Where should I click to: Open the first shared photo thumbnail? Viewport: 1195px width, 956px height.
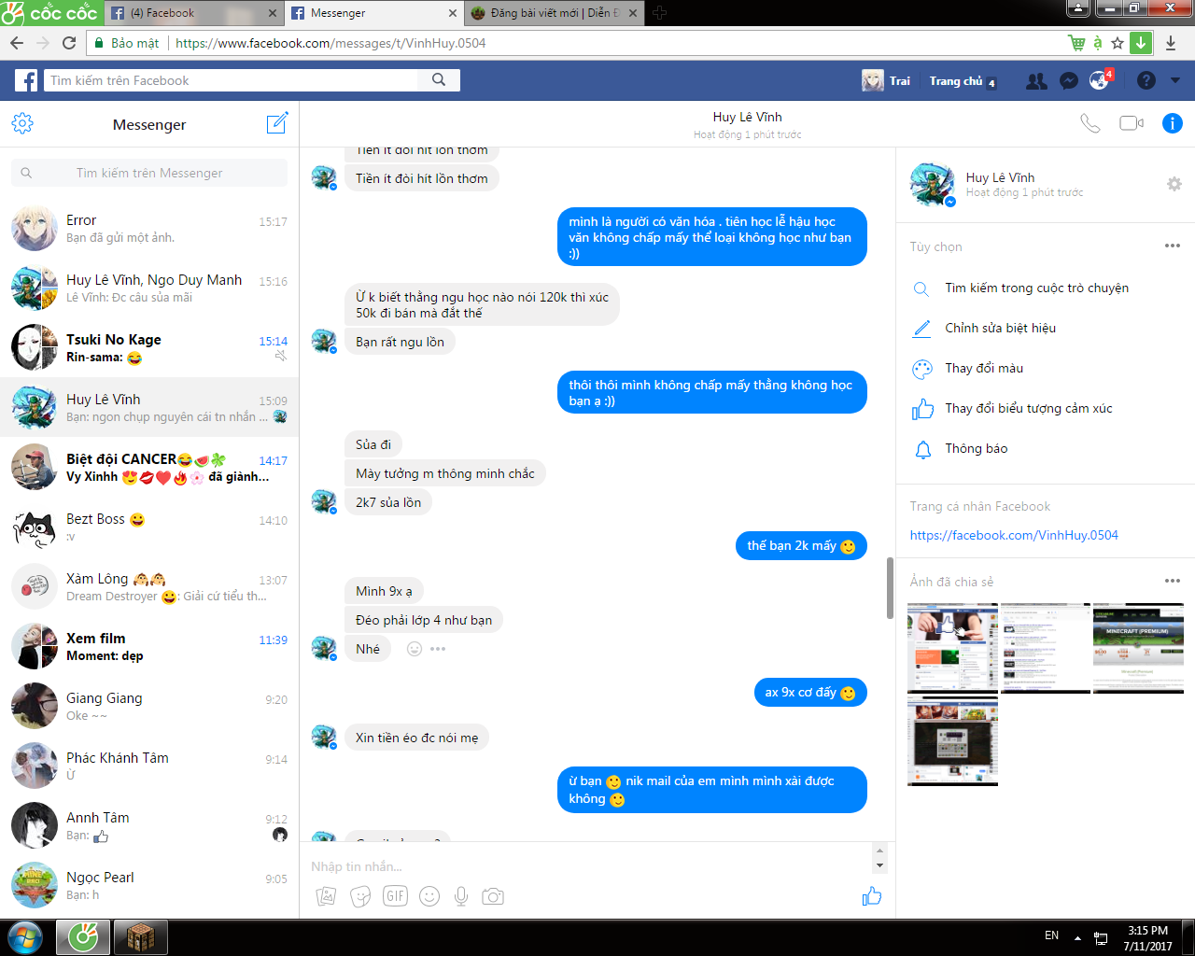952,648
